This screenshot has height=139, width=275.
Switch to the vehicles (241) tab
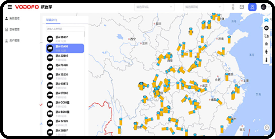[x=52, y=20]
